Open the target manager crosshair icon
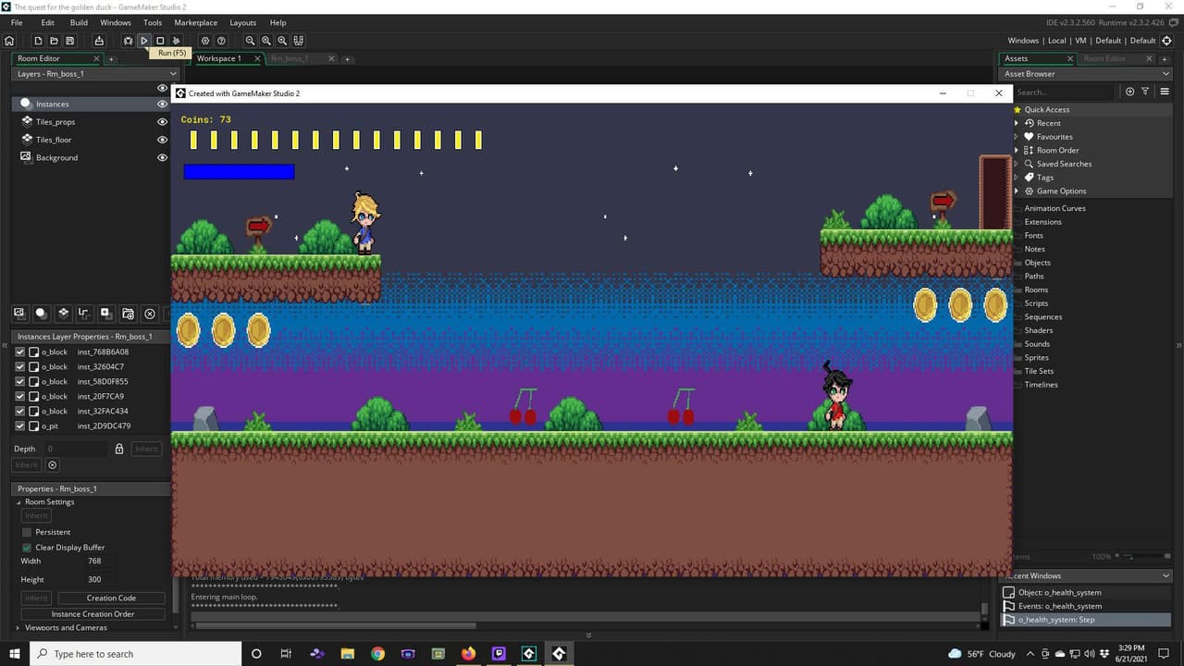This screenshot has height=666, width=1184. [1166, 41]
